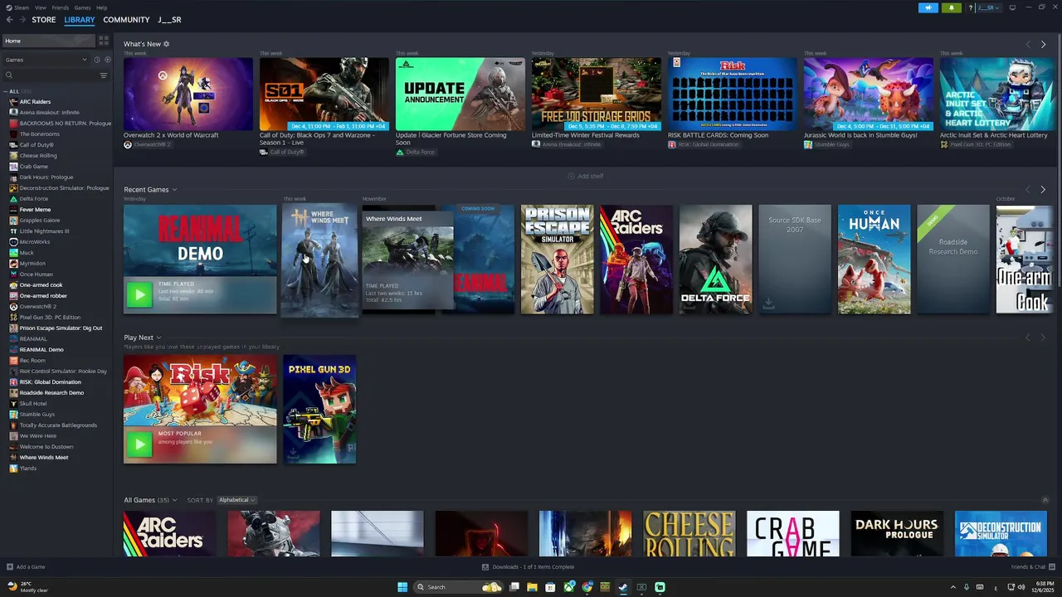
Task: Open File Explorer from the taskbar
Action: click(532, 587)
